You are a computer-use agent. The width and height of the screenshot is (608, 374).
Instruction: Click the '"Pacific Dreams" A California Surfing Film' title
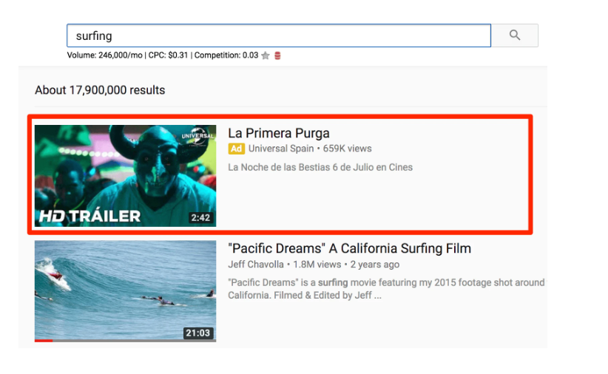coord(349,248)
